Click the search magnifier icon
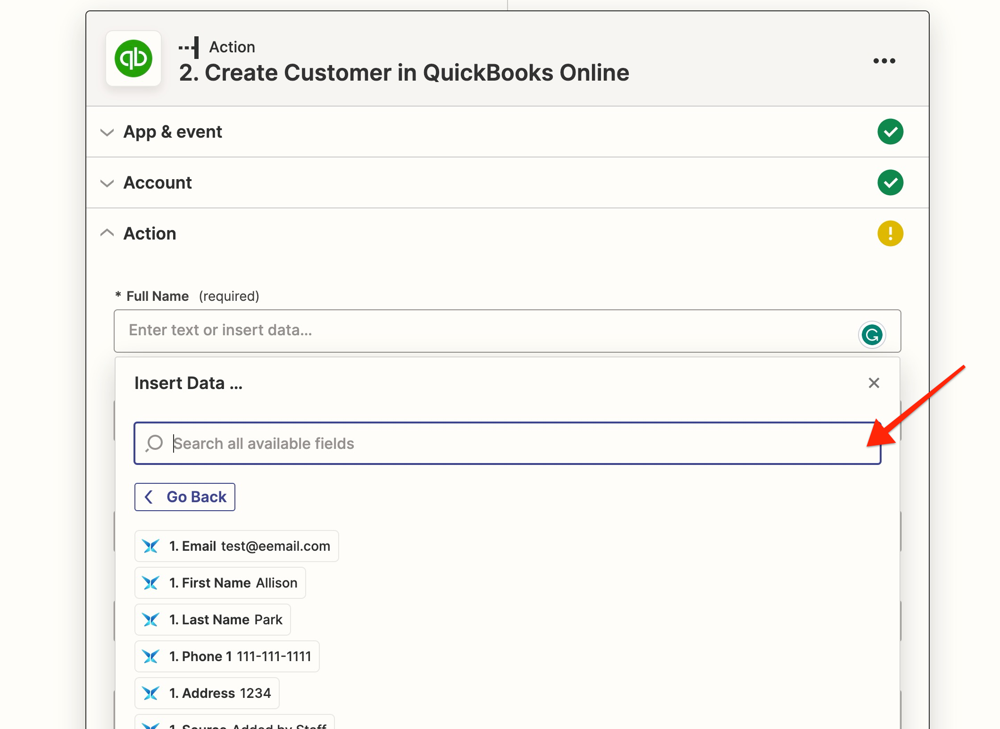Screen dimensions: 1000x729 [154, 443]
